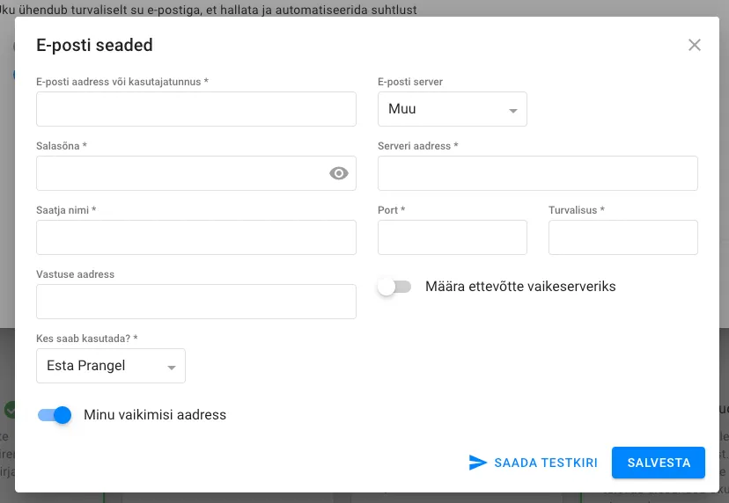Select the Saatja nimi input field
Screen dimensions: 729x503
195,237
